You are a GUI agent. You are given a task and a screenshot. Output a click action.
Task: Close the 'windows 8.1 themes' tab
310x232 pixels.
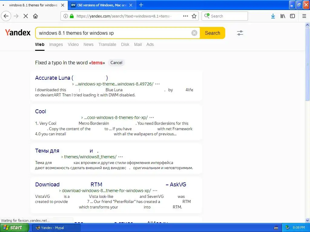[x=63, y=5]
